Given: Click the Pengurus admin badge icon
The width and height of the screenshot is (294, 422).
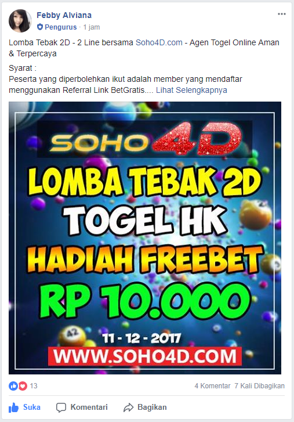Looking at the screenshot, I should pyautogui.click(x=40, y=27).
